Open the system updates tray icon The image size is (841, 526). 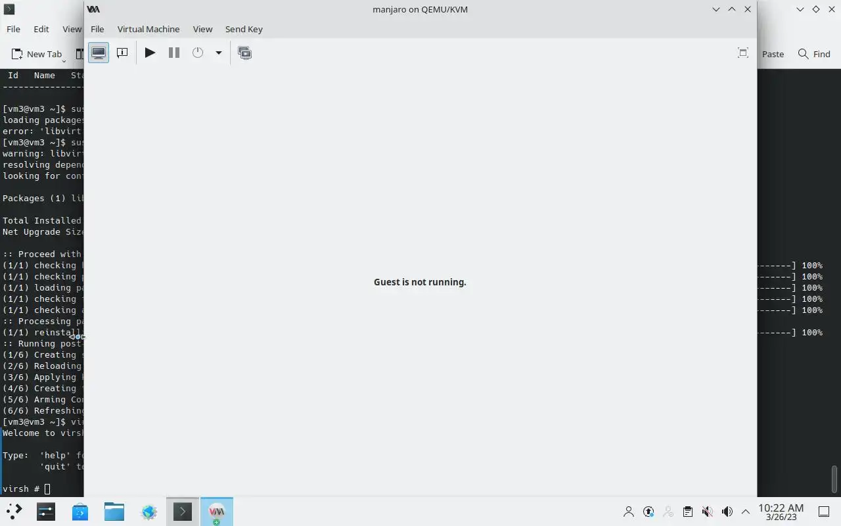pyautogui.click(x=648, y=512)
